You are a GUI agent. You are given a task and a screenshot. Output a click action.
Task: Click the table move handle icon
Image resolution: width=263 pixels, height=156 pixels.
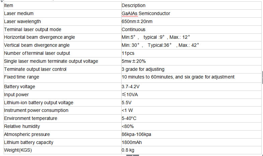coord(2,1)
